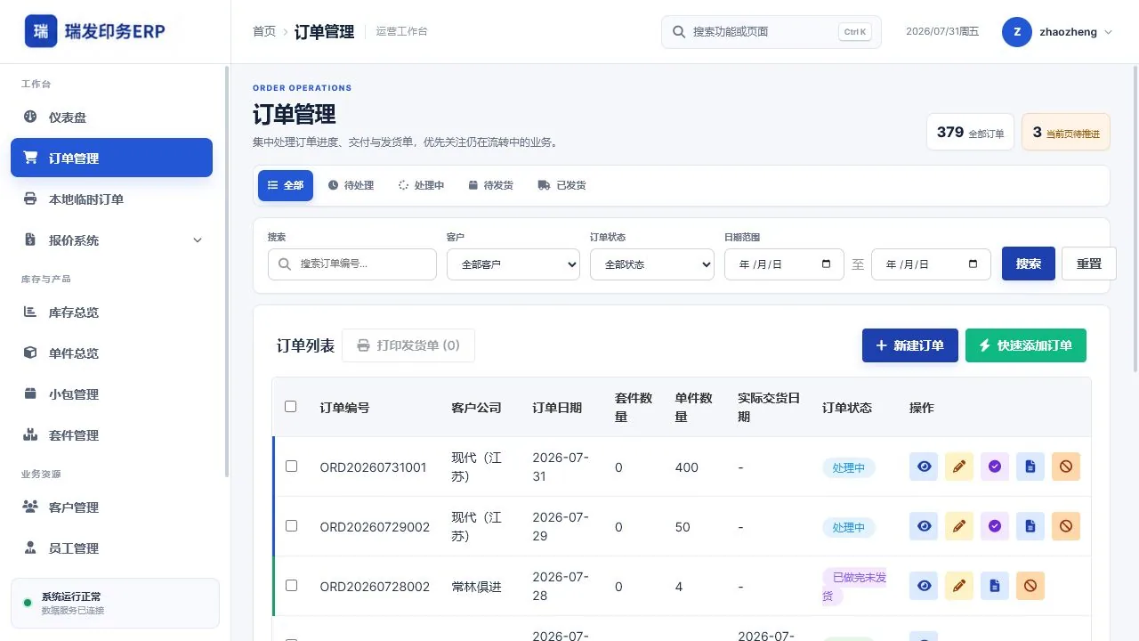This screenshot has width=1139, height=641.
Task: Click 常林俱进 customer company cell
Action: click(476, 587)
